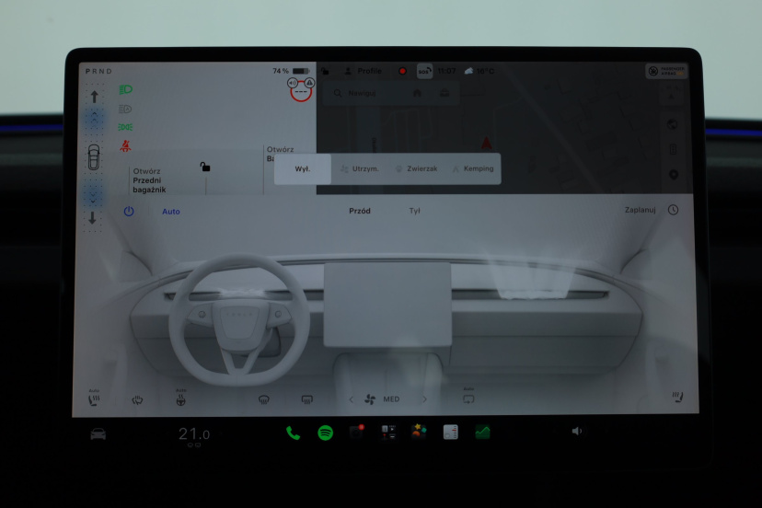The height and width of the screenshot is (508, 762).
Task: Tap the 21.0 cabin temperature setting
Action: click(194, 433)
